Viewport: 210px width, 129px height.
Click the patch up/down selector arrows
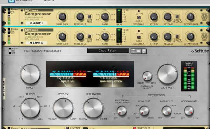tap(133, 51)
